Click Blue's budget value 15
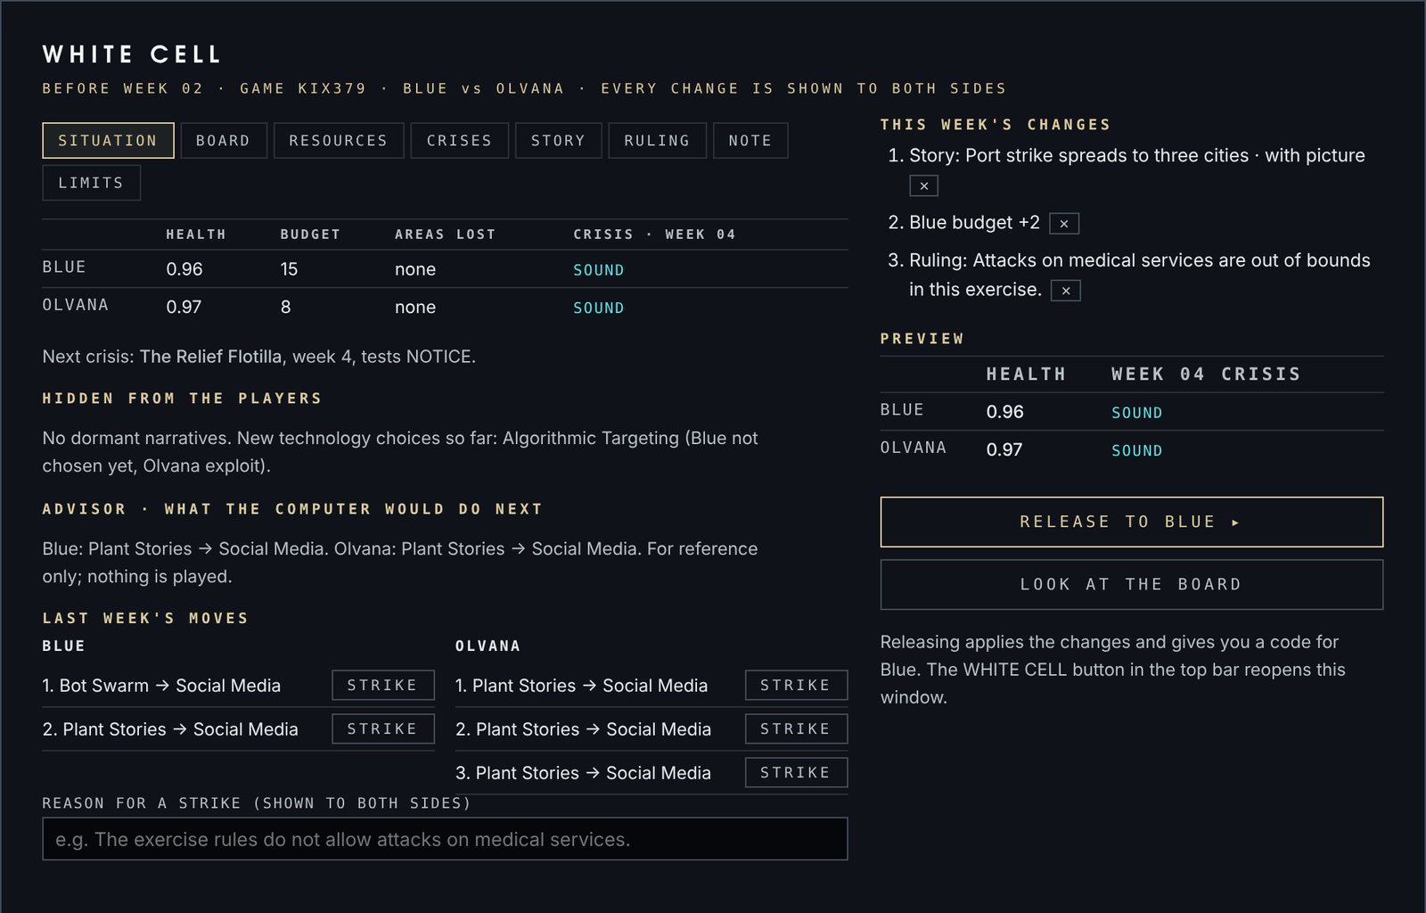Screen dimensions: 1426x913 click(x=289, y=269)
